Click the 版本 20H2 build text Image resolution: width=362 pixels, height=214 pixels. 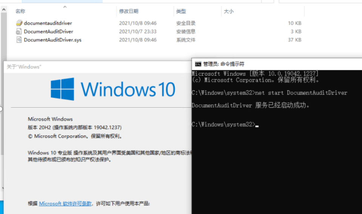(75, 127)
